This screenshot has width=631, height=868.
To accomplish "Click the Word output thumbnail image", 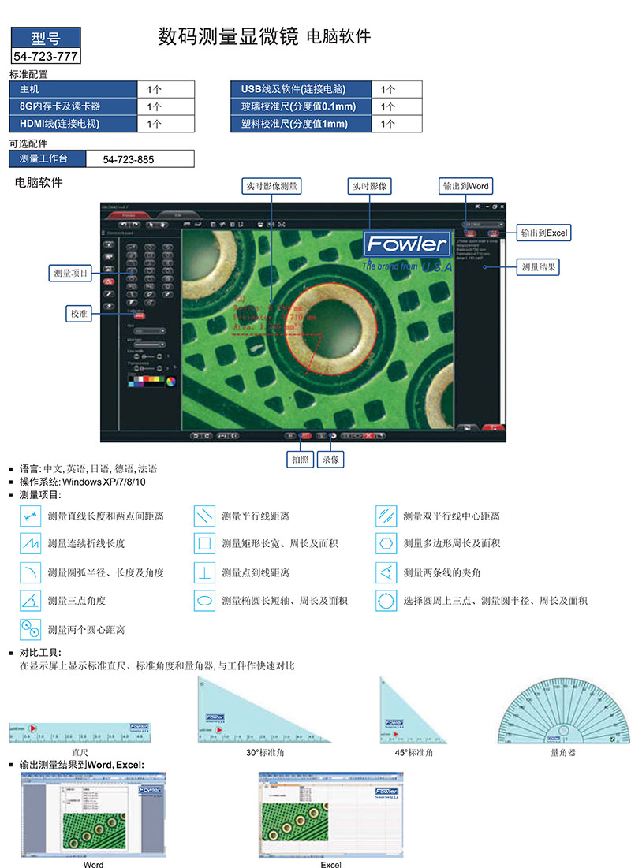I will pos(93,817).
